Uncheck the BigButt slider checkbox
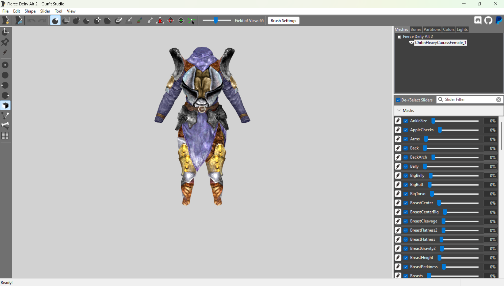 (x=405, y=185)
